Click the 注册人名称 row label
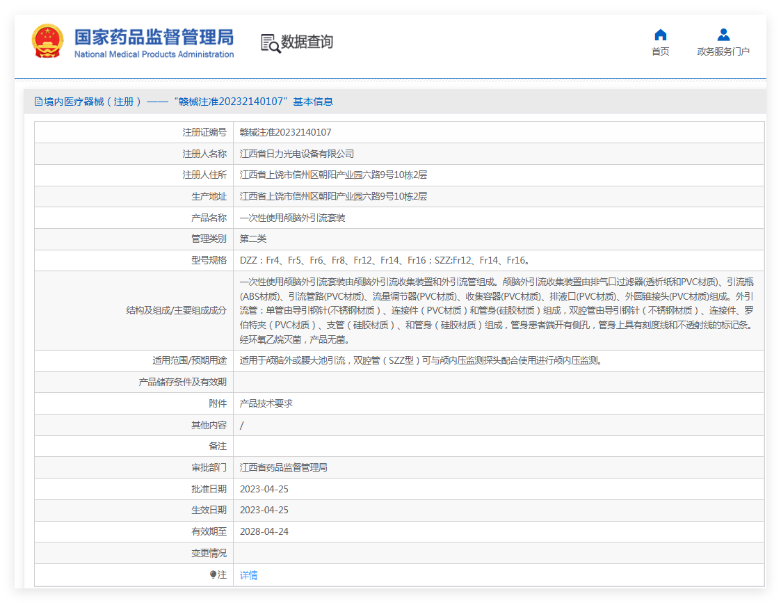The height and width of the screenshot is (603, 781). pyautogui.click(x=204, y=154)
